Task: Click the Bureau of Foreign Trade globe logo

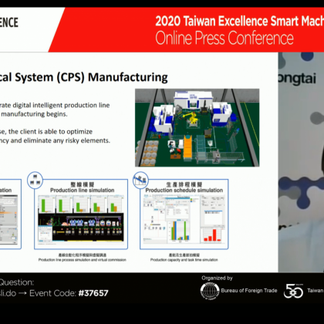Action: click(x=210, y=291)
